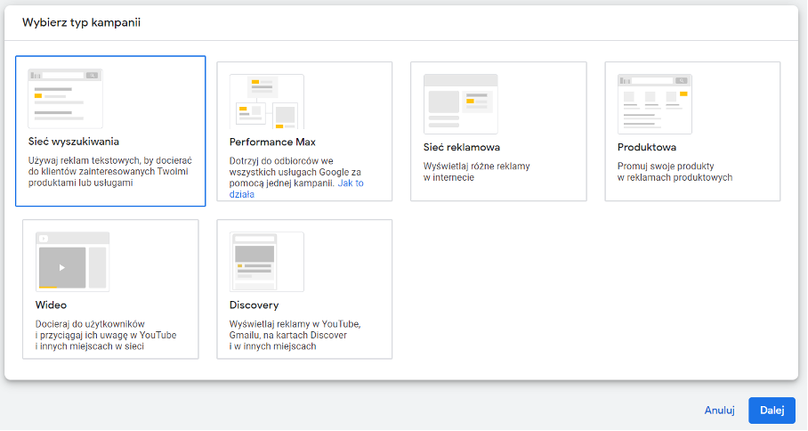
Task: Select the Performance Max campaign illustration
Action: pos(267,102)
